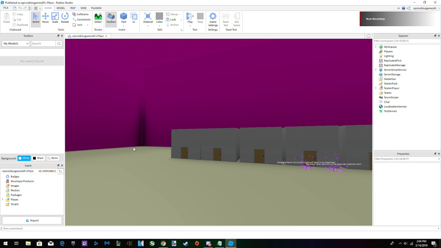
Task: Open the Terrain Editor
Action: 98,18
